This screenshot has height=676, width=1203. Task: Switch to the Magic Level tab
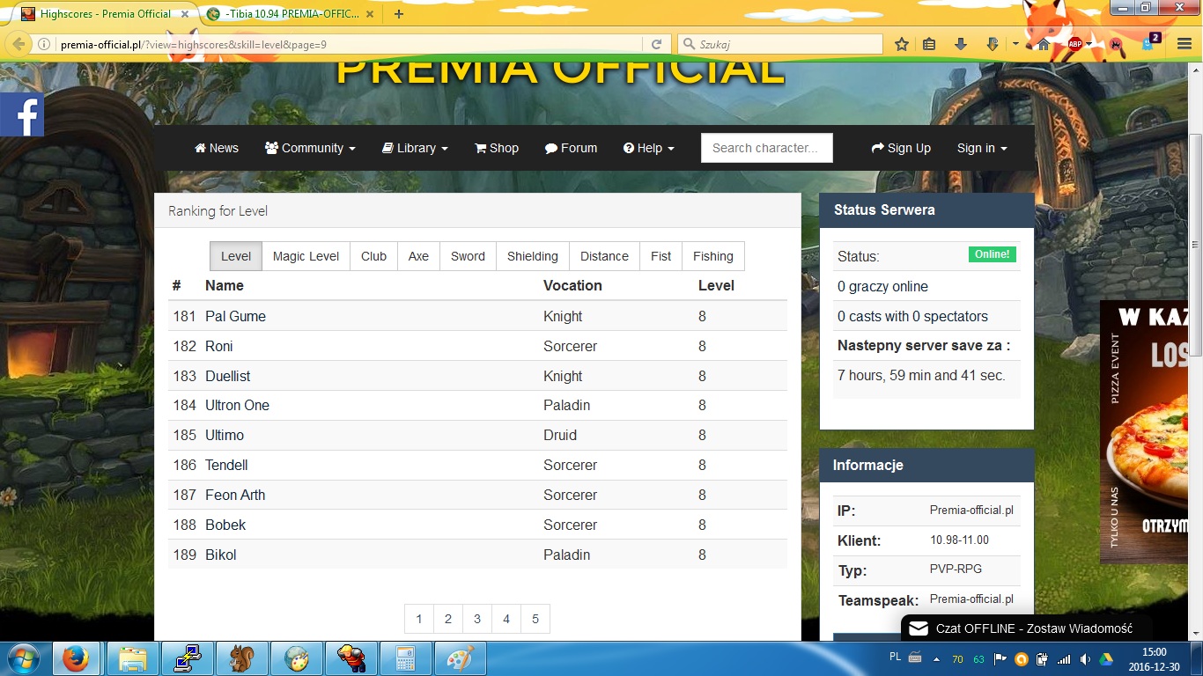tap(306, 256)
